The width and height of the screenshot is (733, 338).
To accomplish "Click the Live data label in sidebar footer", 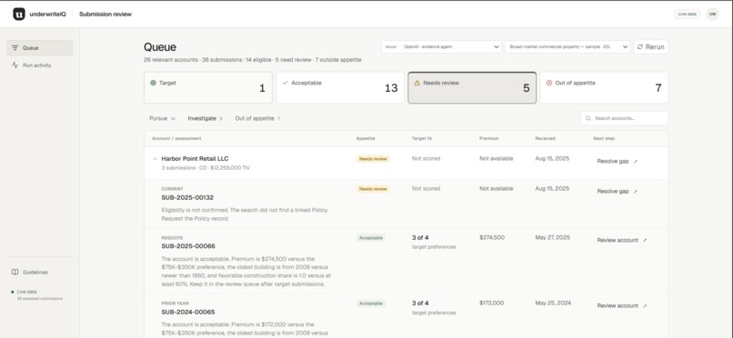I will tap(26, 292).
